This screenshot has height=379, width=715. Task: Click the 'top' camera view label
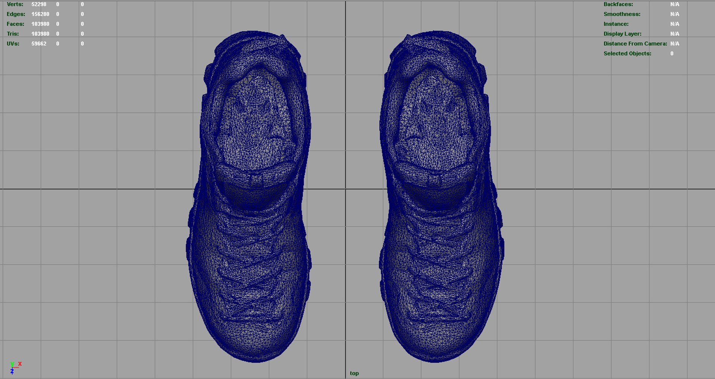click(x=354, y=373)
